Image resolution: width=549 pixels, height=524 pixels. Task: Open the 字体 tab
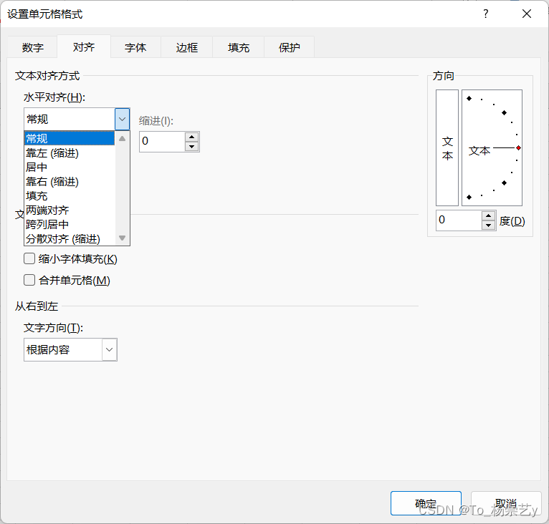[x=135, y=47]
